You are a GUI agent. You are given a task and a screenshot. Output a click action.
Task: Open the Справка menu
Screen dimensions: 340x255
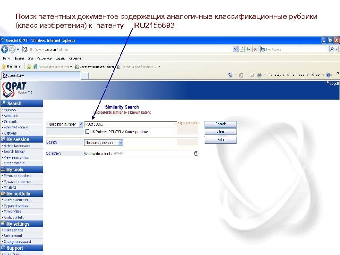[75, 59]
